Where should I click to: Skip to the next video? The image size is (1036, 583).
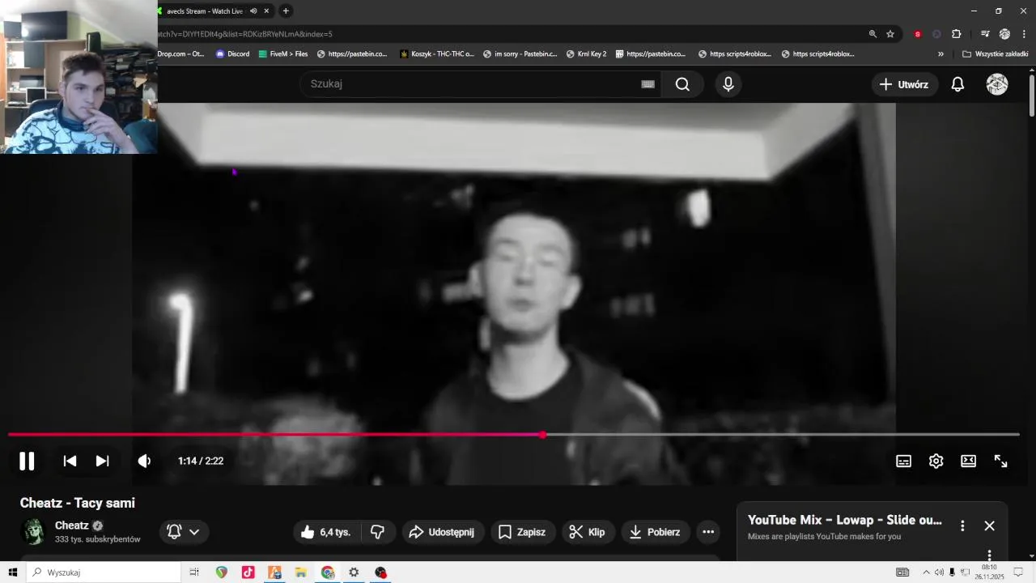102,461
